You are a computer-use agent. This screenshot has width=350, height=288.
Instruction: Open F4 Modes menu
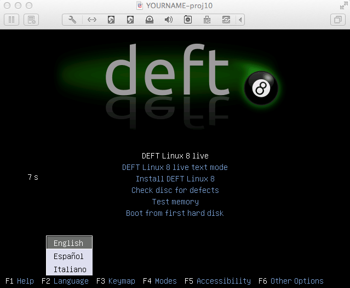coord(160,281)
